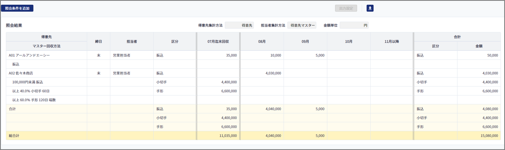Click the 総合計 row label

pyautogui.click(x=14, y=136)
